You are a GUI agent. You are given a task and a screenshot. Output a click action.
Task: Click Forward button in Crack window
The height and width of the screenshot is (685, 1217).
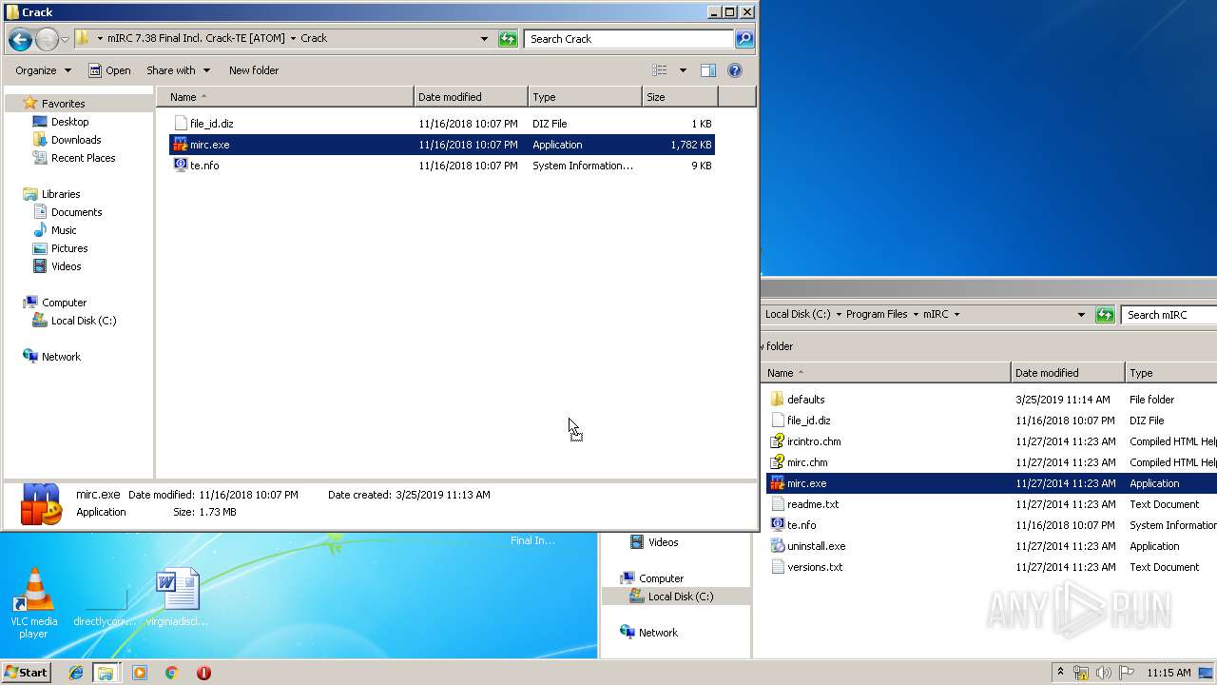coord(47,39)
